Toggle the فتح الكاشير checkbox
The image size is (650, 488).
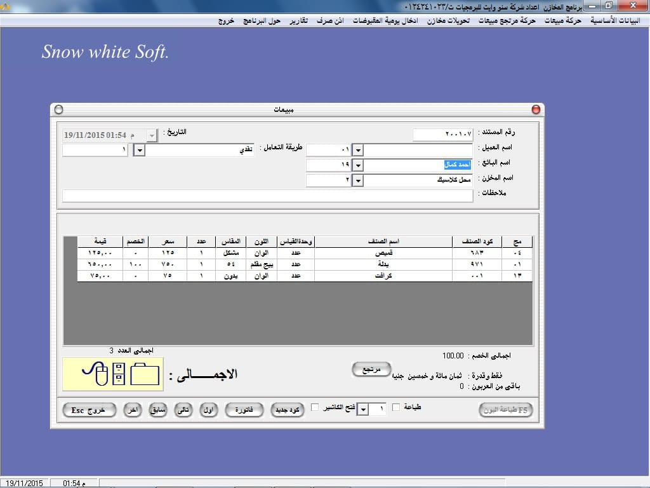[315, 407]
